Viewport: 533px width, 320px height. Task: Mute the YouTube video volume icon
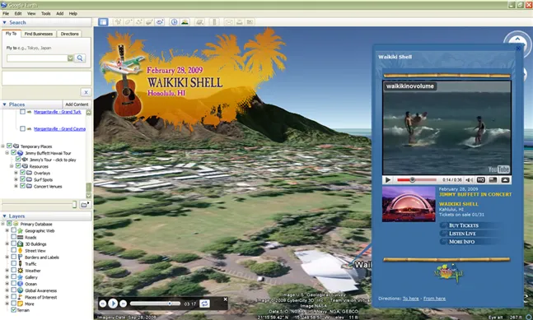469,180
